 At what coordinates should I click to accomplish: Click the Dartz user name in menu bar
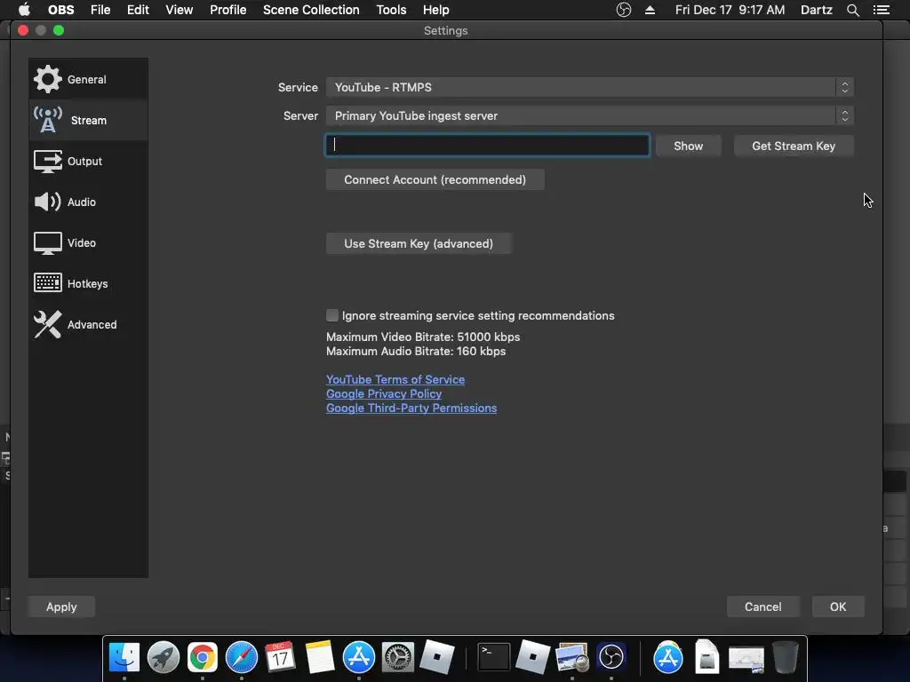816,10
